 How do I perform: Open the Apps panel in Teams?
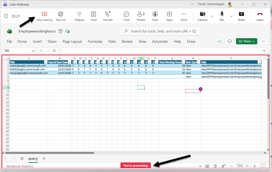tap(169, 16)
